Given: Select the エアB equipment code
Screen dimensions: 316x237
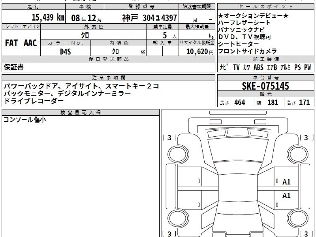Looking at the screenshot, I should click(x=272, y=67).
